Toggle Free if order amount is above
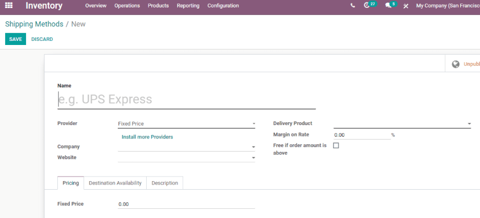The width and height of the screenshot is (480, 218). tap(336, 145)
